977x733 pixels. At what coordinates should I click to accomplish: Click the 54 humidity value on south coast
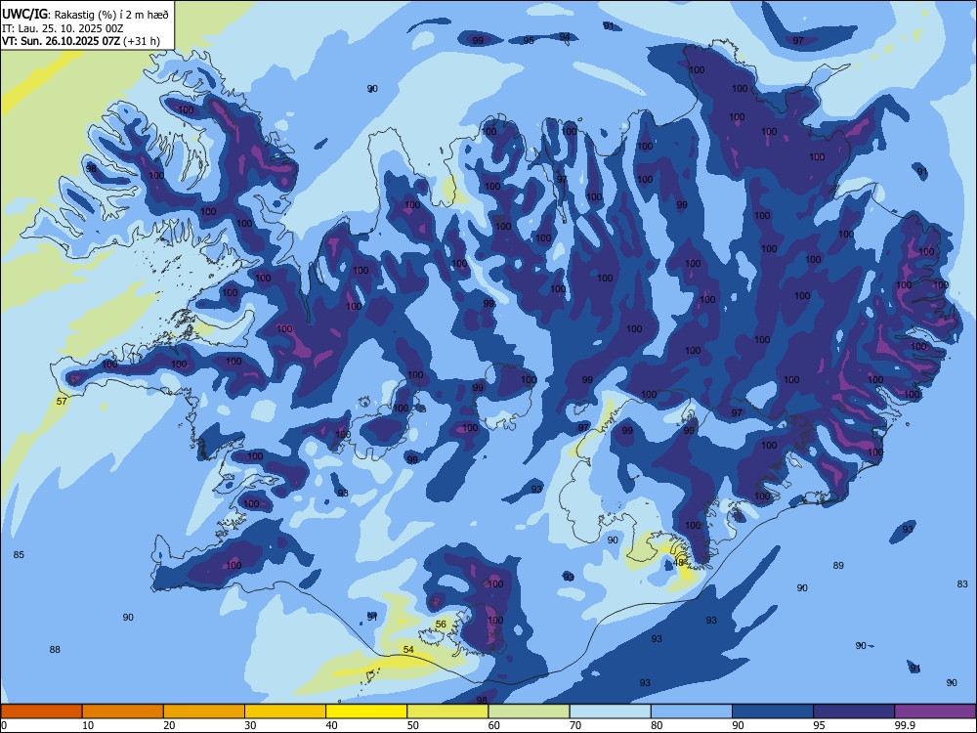pos(408,650)
